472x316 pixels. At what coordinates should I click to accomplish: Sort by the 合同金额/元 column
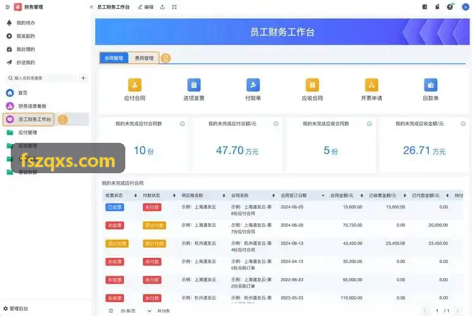(361, 195)
